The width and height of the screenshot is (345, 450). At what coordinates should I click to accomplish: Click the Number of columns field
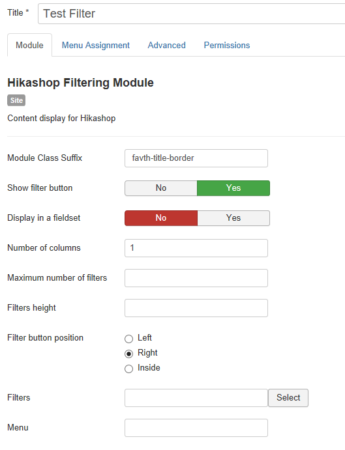tap(196, 248)
